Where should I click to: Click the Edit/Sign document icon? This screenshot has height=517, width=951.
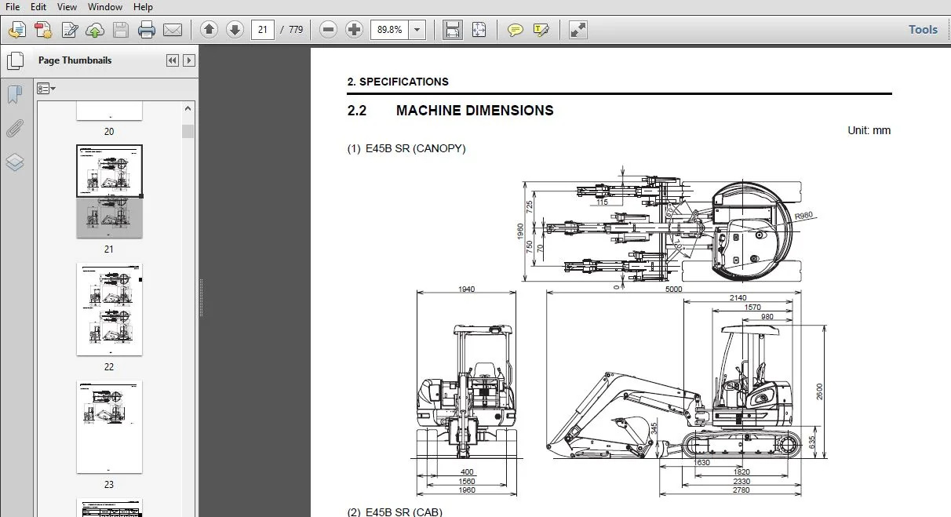click(x=69, y=30)
